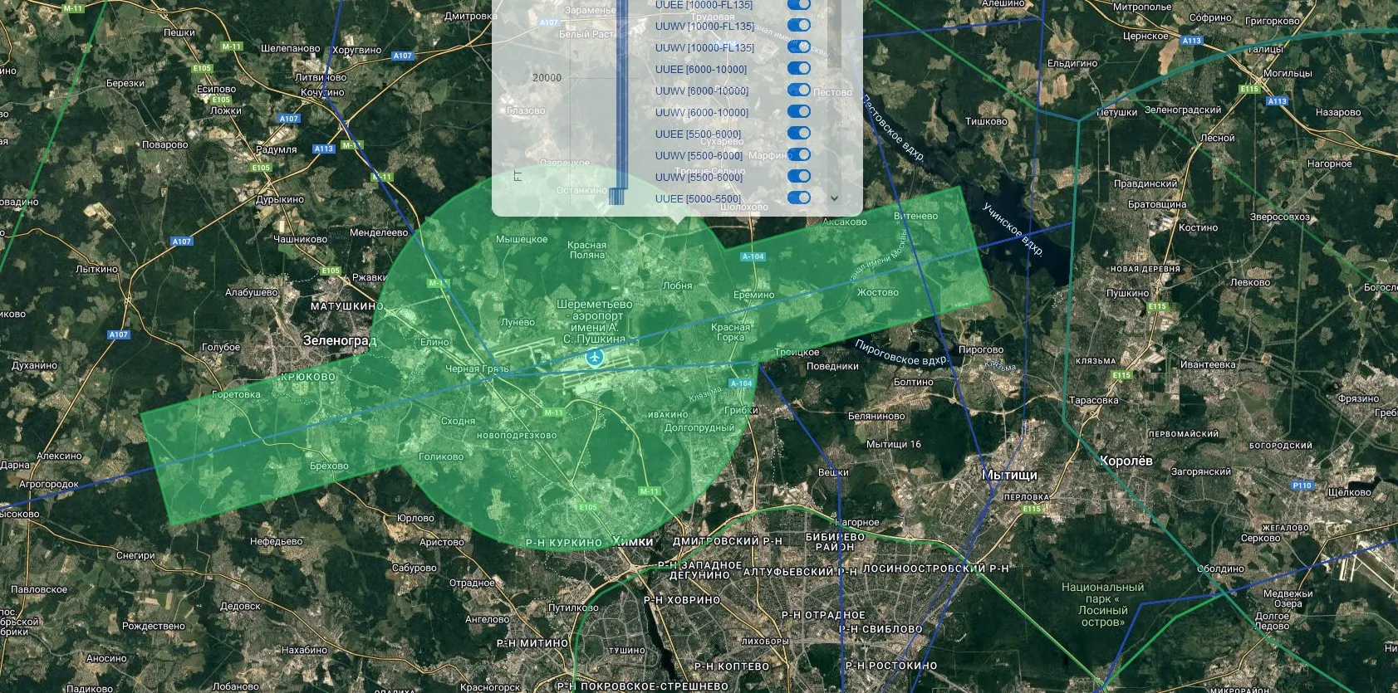Select the UUEE [6000-10000] list label
This screenshot has height=693, width=1398.
[701, 69]
